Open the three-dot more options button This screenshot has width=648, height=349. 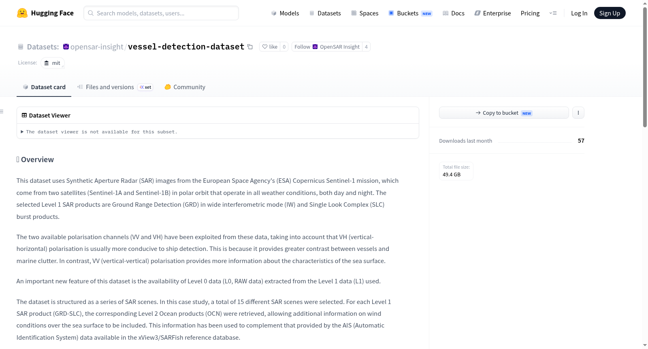pyautogui.click(x=578, y=113)
